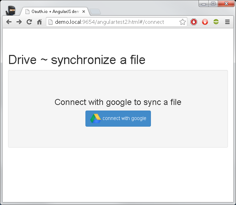Open a new tab with the blank tab button

[95, 12]
